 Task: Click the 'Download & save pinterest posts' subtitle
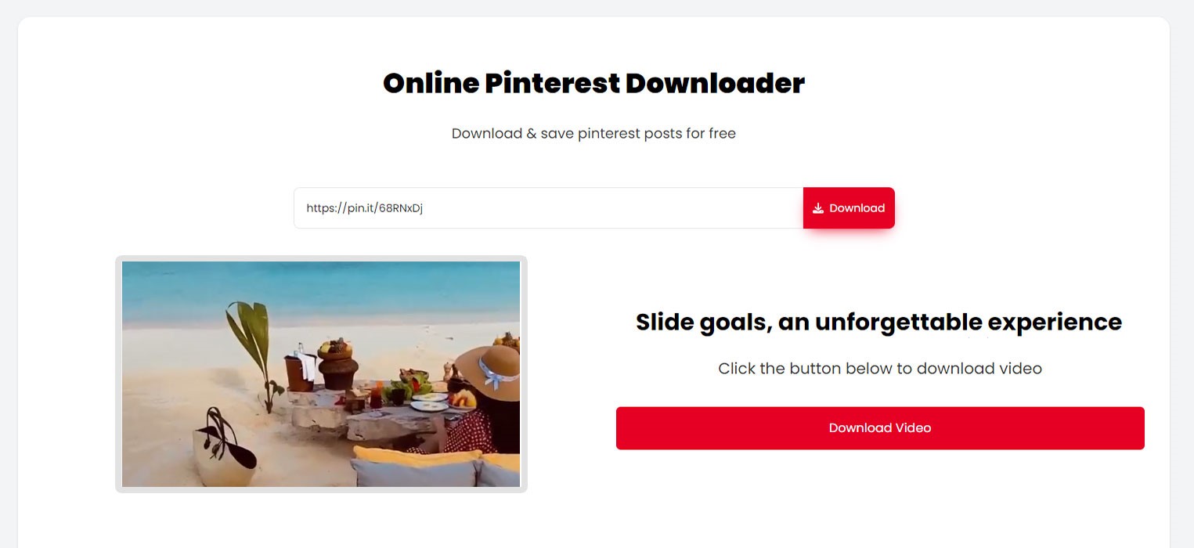(x=593, y=133)
